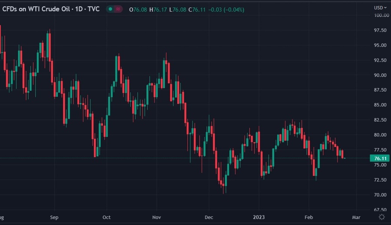Viewport: 391px width, 225px height.
Task: Click the close value C76.11
Action: (x=197, y=10)
